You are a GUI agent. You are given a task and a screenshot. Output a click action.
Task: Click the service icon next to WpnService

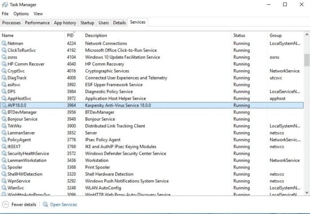coord(4,181)
